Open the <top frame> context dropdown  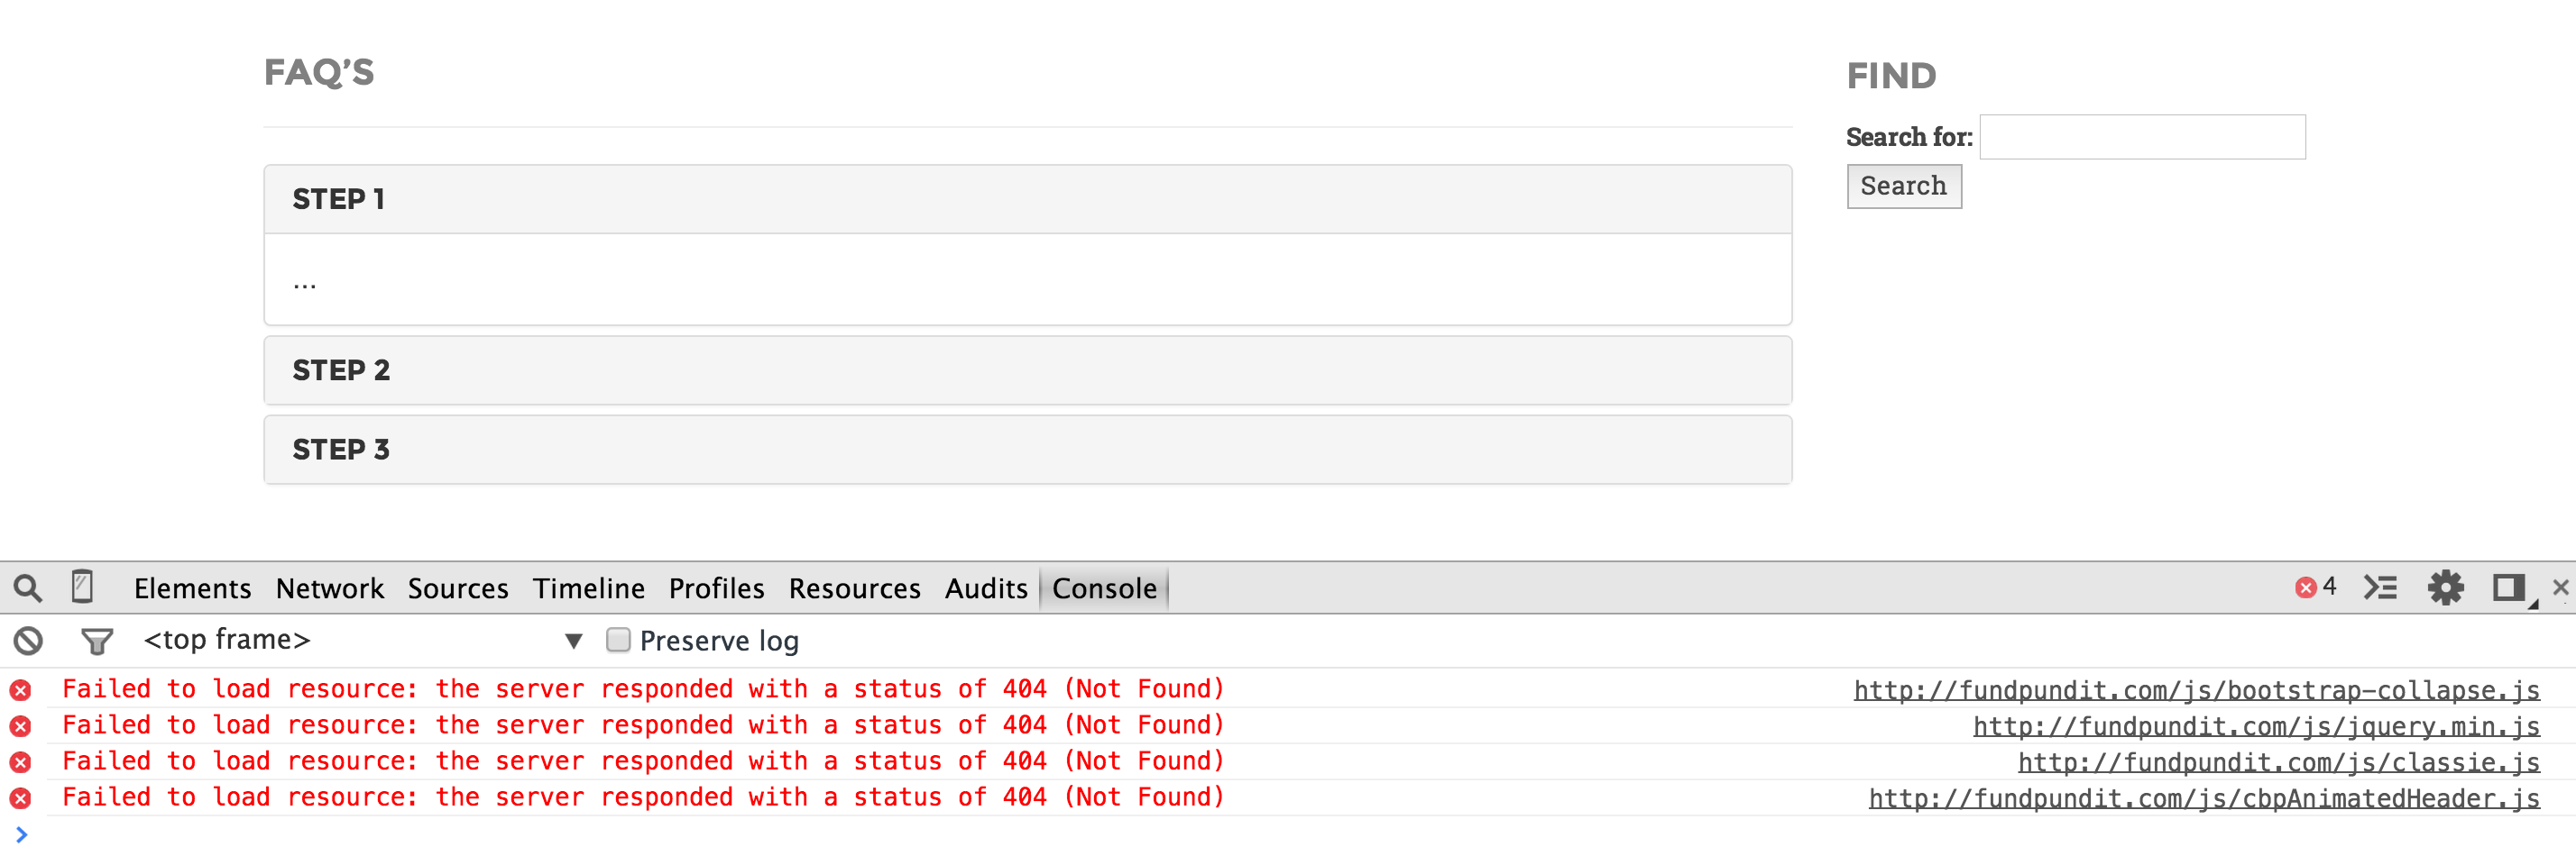click(364, 639)
